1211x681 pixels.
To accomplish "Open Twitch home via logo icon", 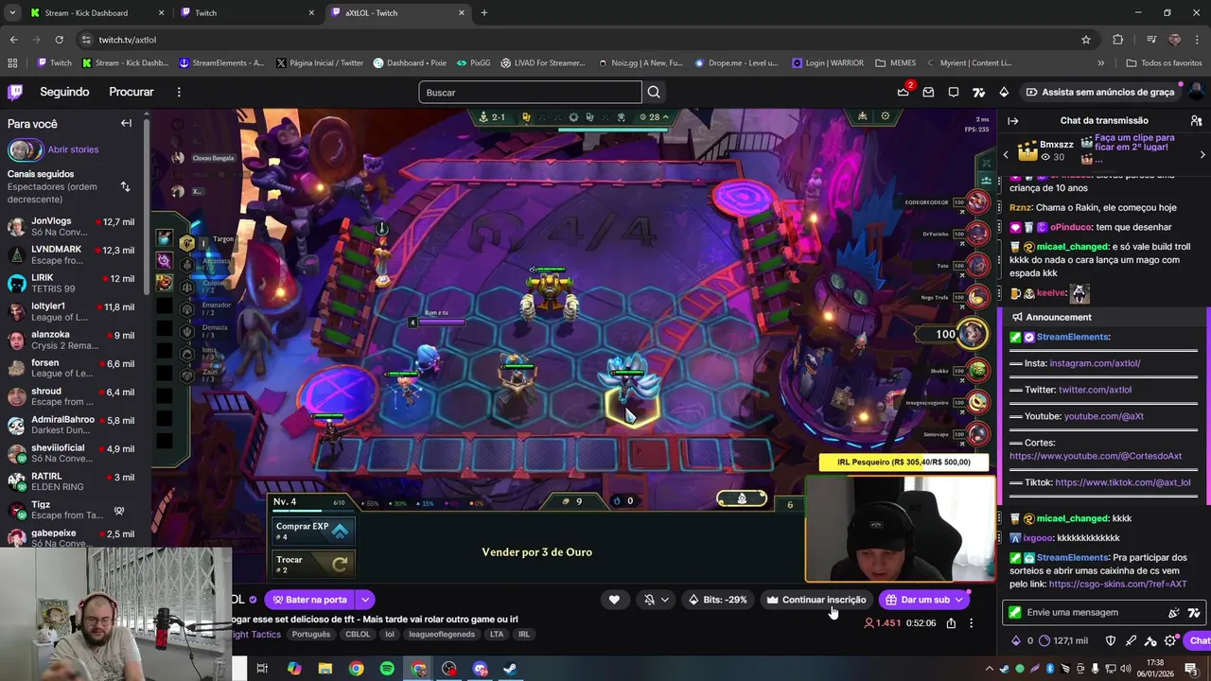I will pyautogui.click(x=15, y=92).
